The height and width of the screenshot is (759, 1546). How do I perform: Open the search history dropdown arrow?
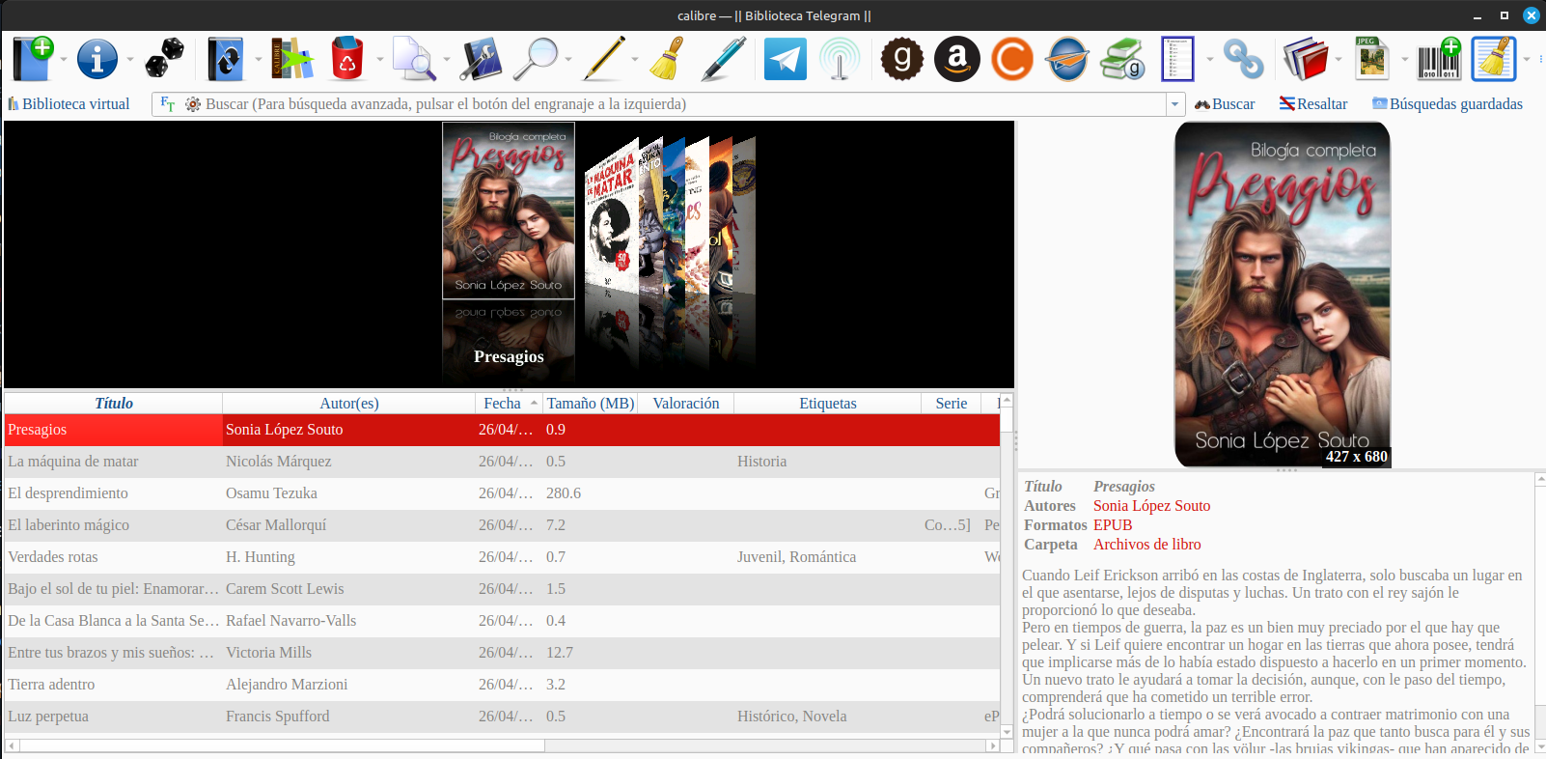1174,103
